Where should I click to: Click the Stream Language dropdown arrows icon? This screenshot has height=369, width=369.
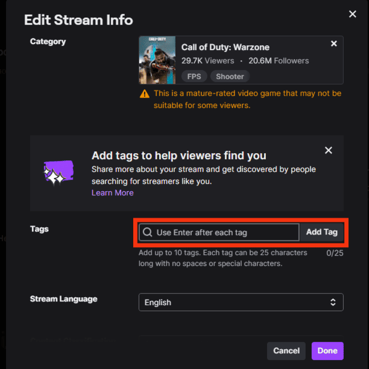(333, 302)
